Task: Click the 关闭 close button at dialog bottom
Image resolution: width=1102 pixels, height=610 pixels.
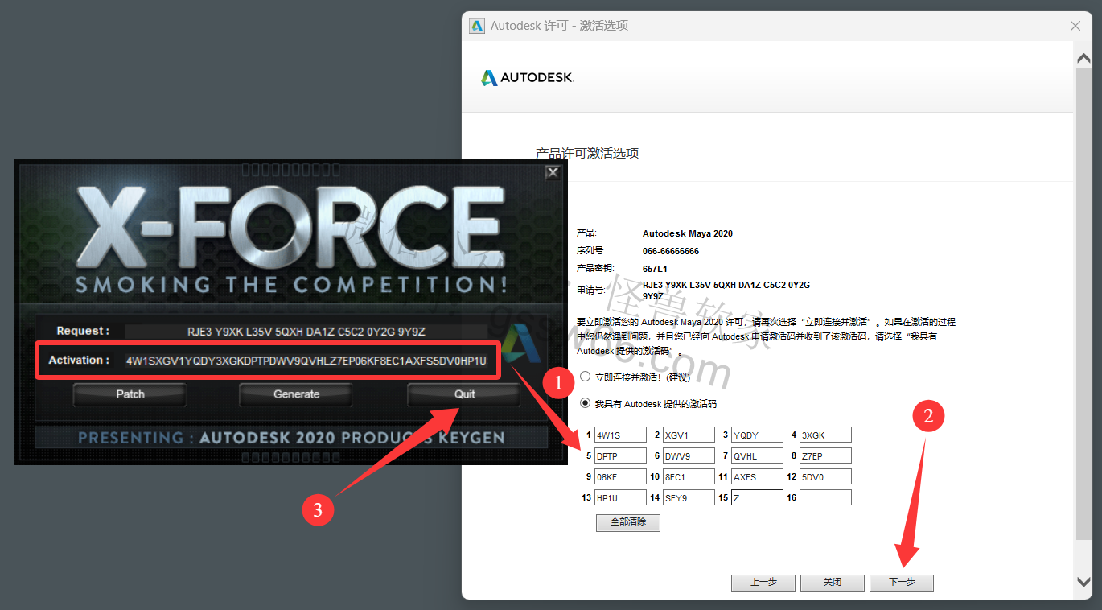Action: point(833,583)
